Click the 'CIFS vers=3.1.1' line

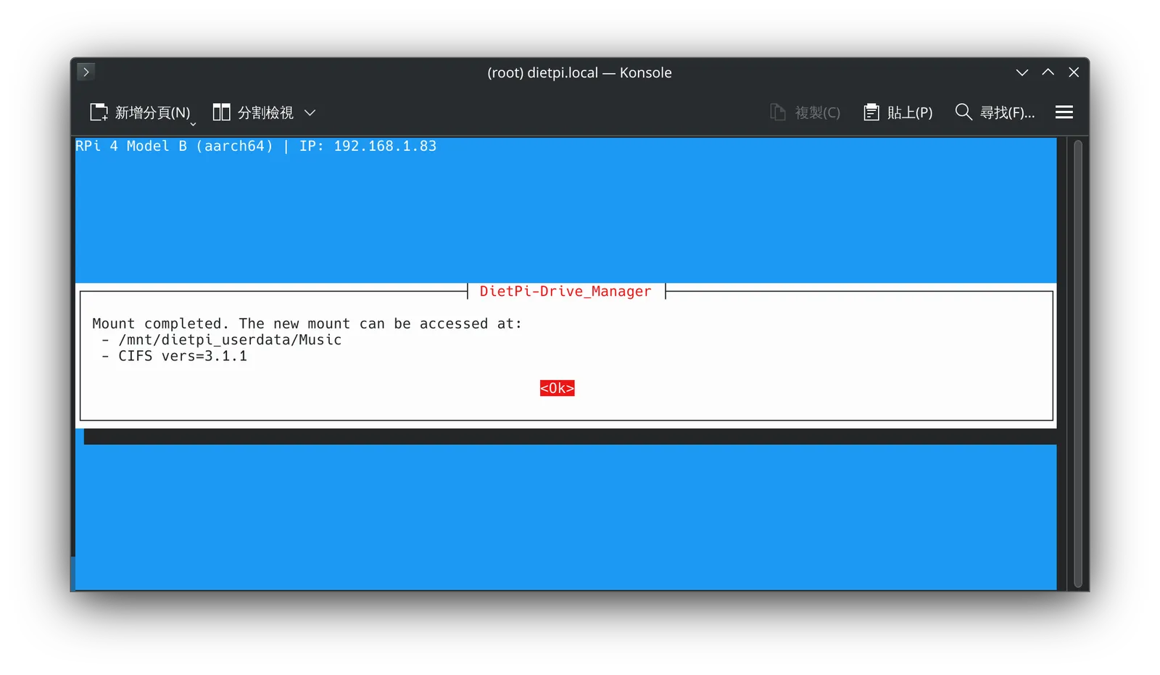tap(183, 356)
